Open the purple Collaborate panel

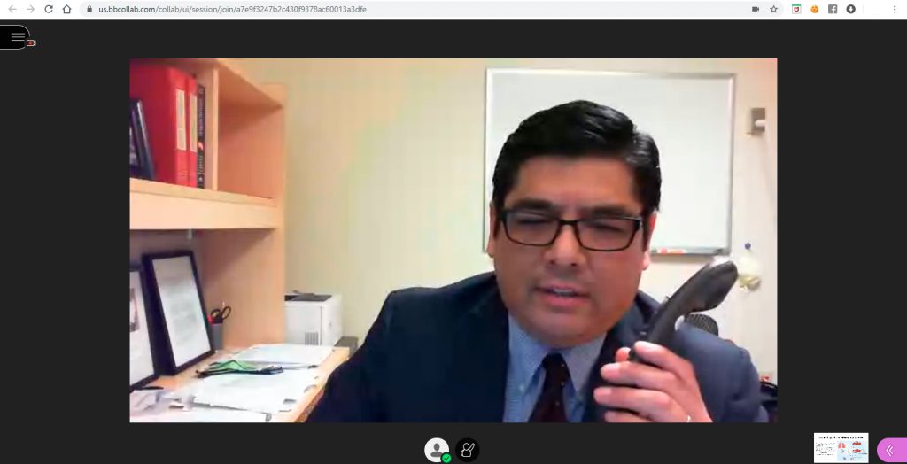click(891, 450)
